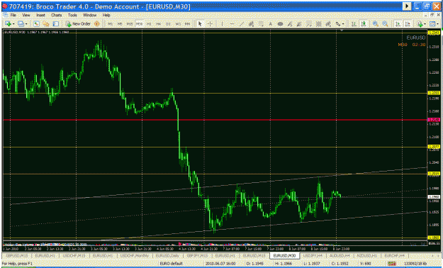Select the ellipse drawing tool

[x=280, y=24]
